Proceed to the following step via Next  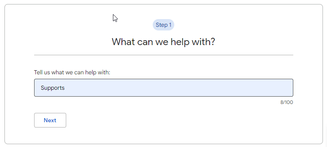pyautogui.click(x=50, y=120)
